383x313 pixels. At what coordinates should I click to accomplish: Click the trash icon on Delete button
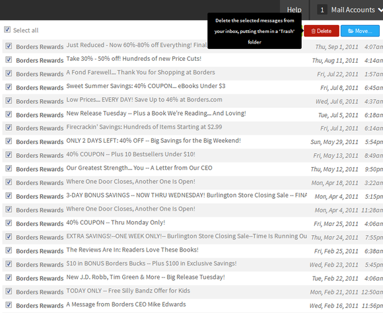tap(314, 31)
